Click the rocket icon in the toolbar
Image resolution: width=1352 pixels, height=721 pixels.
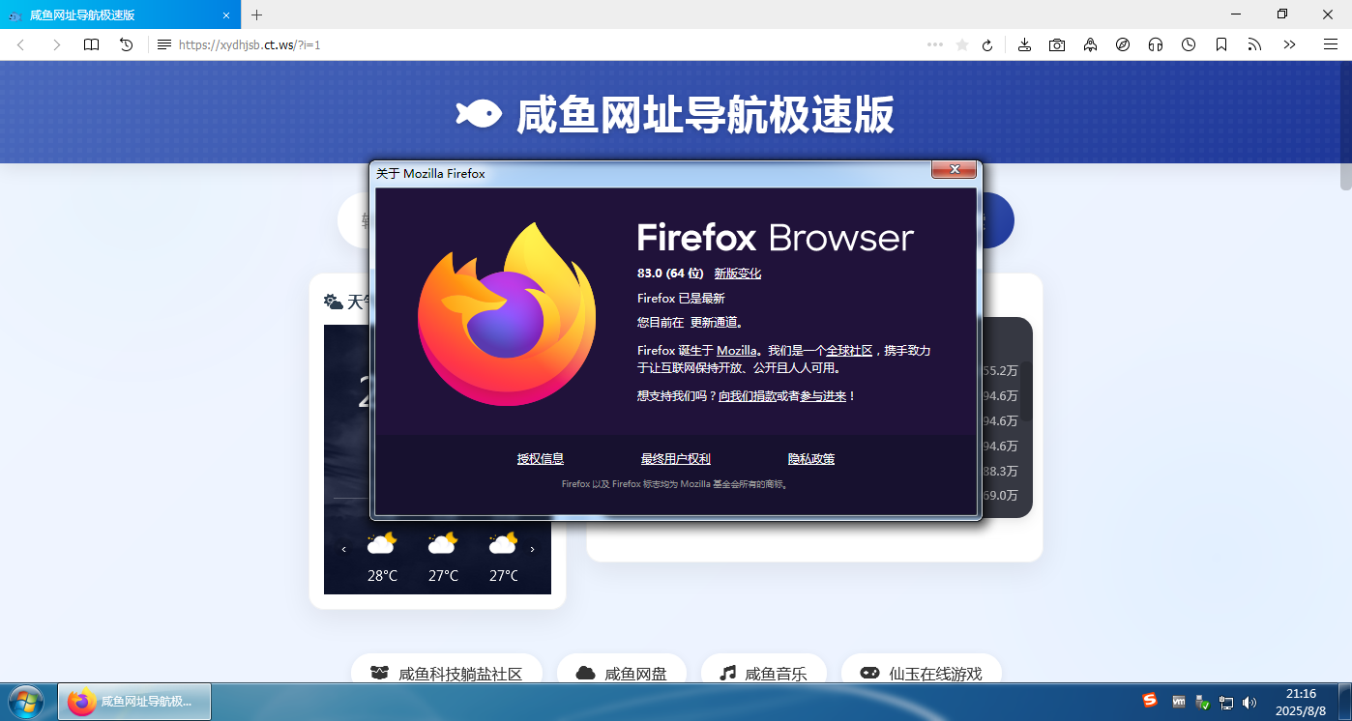coord(1090,44)
